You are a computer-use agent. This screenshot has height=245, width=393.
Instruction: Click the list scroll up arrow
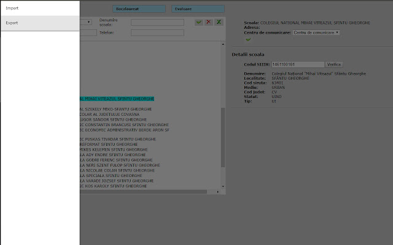[x=223, y=44]
